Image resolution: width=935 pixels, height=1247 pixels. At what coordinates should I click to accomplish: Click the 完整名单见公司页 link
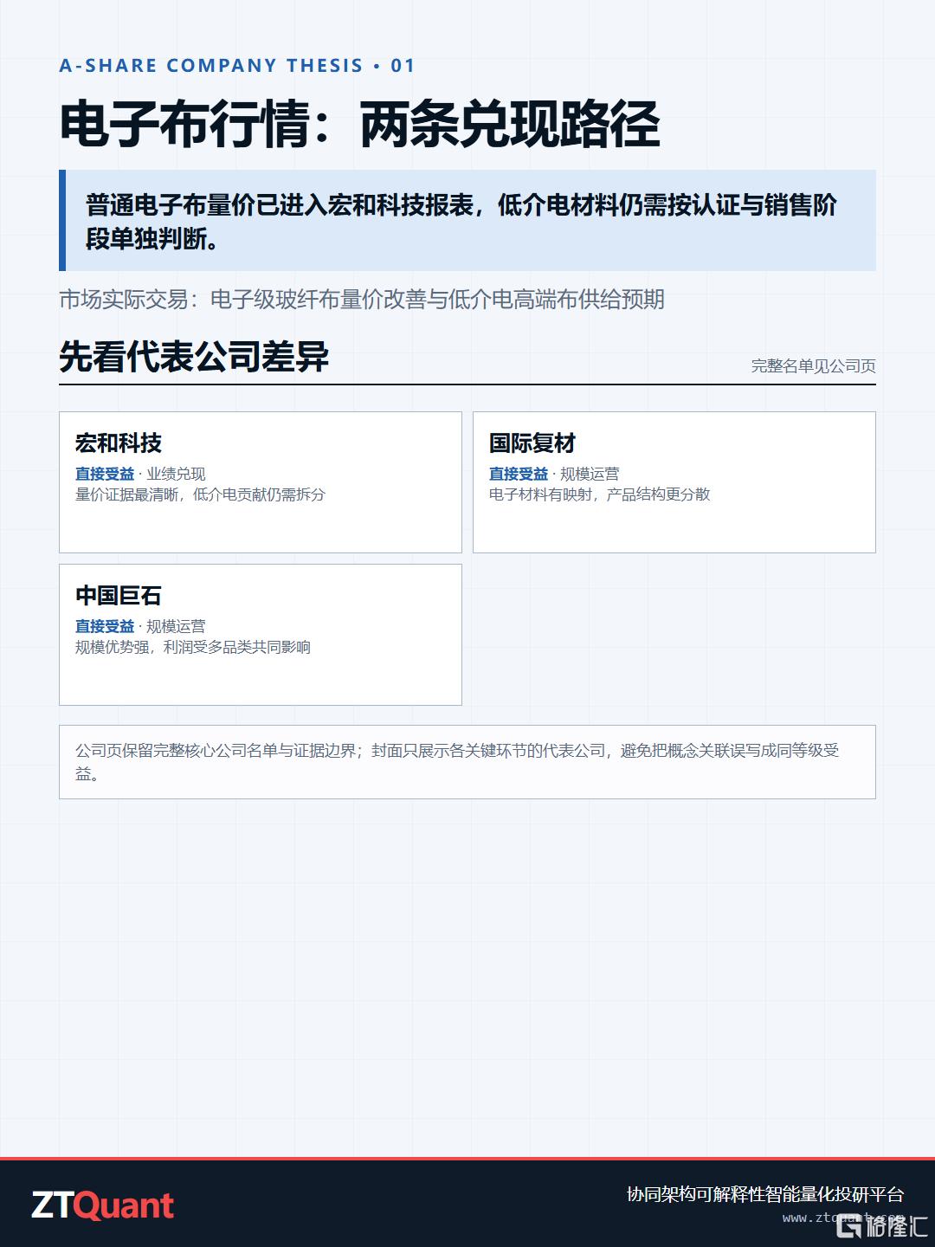813,366
